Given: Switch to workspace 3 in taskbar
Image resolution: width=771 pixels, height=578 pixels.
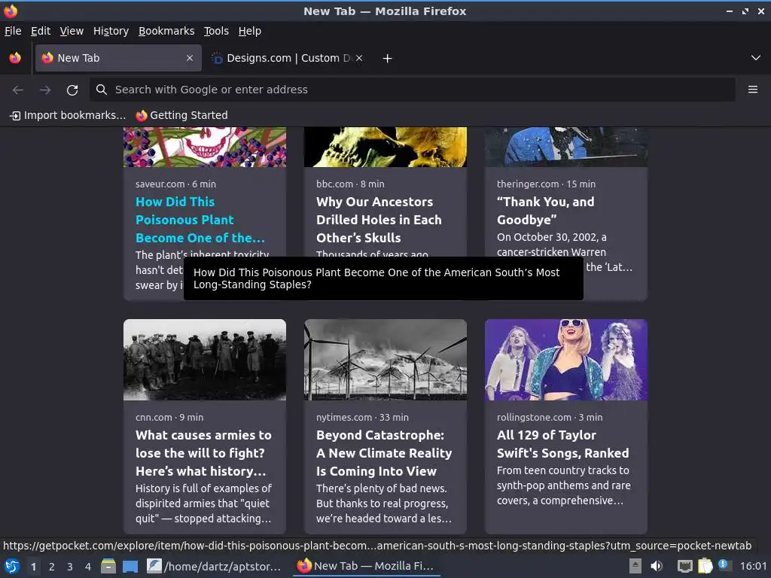Looking at the screenshot, I should [70, 567].
